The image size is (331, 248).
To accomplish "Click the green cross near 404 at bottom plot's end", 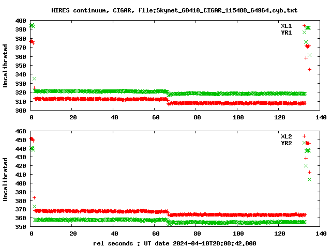I will (x=309, y=179).
